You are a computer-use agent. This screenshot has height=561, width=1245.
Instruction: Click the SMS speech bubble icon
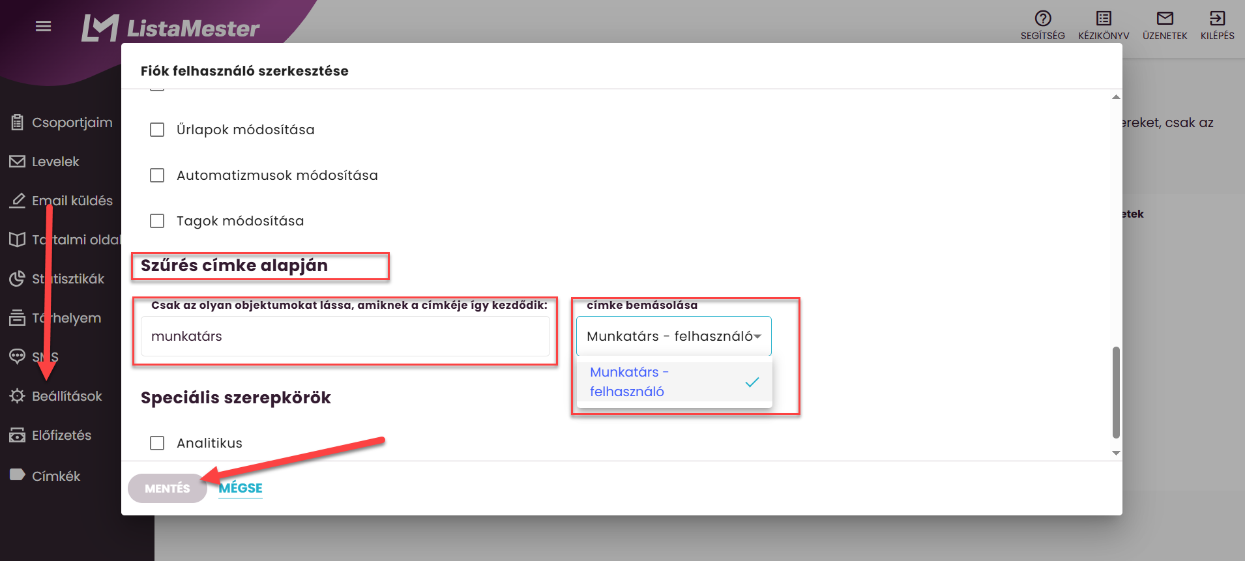point(18,356)
